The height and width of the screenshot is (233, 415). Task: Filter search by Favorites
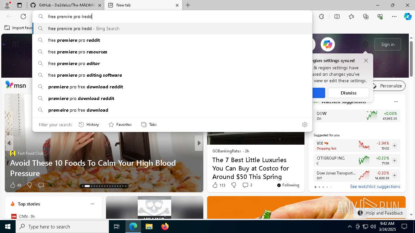pos(120,125)
